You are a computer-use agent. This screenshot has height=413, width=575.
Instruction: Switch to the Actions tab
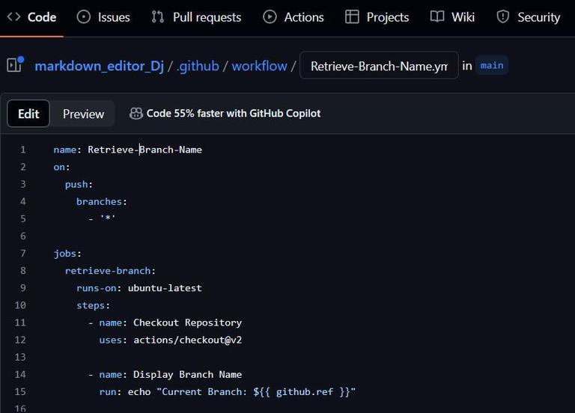coord(293,17)
